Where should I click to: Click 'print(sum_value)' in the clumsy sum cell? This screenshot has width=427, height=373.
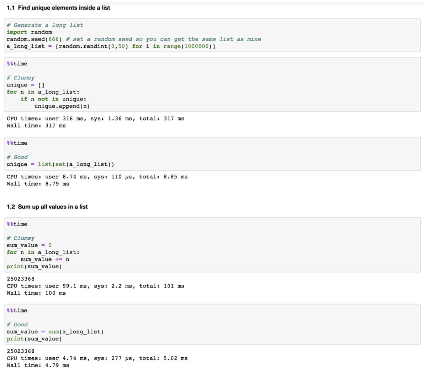tap(34, 266)
